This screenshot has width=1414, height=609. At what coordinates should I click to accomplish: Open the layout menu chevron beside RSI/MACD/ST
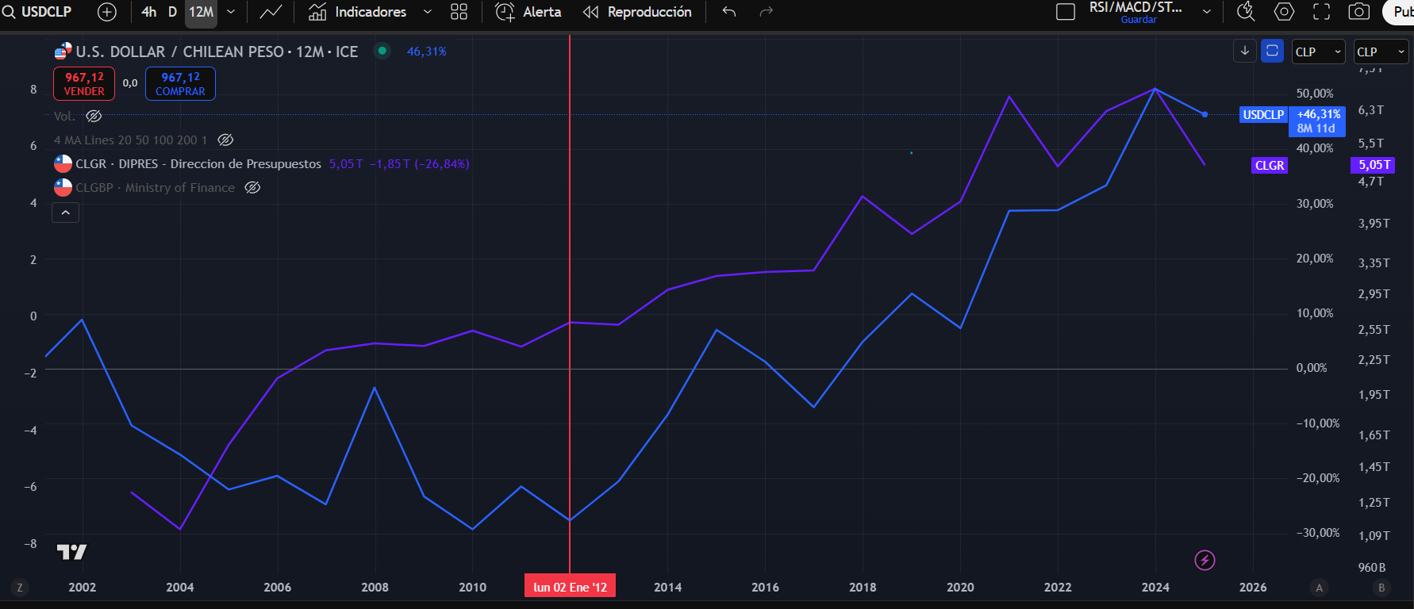pos(1207,12)
